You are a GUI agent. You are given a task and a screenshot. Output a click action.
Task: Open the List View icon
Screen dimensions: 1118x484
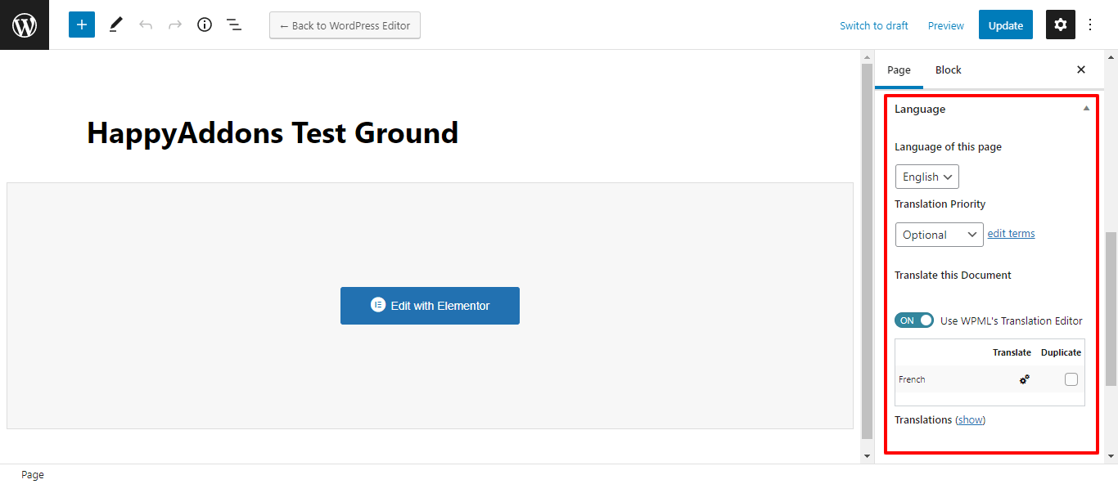[234, 25]
